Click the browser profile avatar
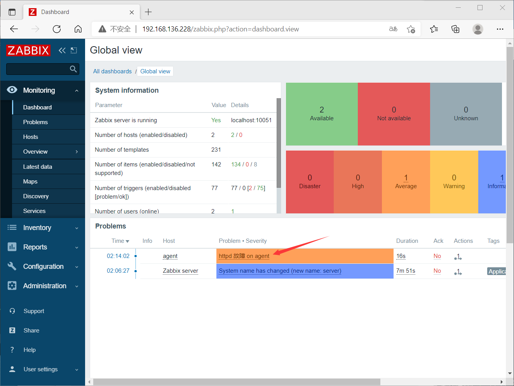Viewport: 514px width, 386px height. click(x=478, y=29)
